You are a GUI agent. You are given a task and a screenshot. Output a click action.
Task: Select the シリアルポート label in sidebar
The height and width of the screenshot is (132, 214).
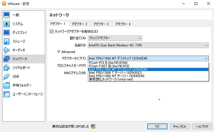[21, 68]
